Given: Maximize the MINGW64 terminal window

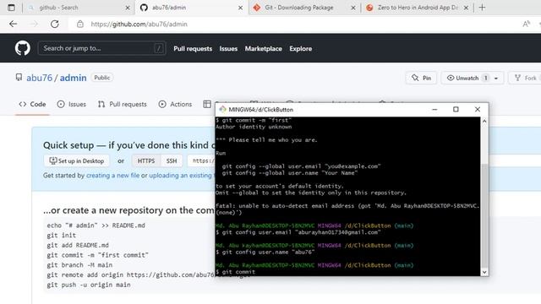Looking at the screenshot, I should tap(456, 109).
